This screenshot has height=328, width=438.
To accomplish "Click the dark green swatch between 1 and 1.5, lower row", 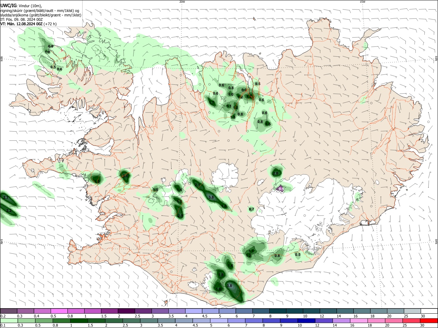I will pyautogui.click(x=78, y=320).
